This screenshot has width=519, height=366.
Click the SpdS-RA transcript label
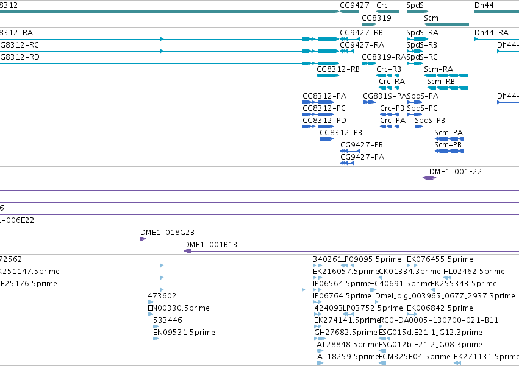[423, 33]
